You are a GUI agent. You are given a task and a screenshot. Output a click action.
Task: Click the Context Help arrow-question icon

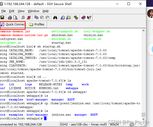pos(89,18)
